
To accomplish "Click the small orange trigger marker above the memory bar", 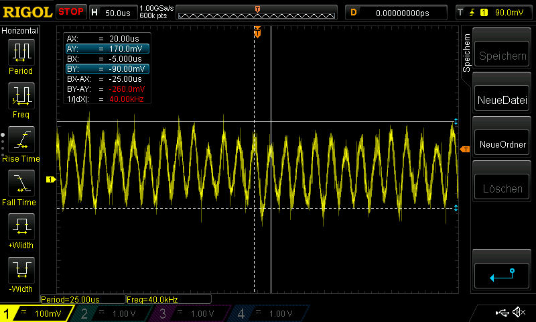I will 257,9.
